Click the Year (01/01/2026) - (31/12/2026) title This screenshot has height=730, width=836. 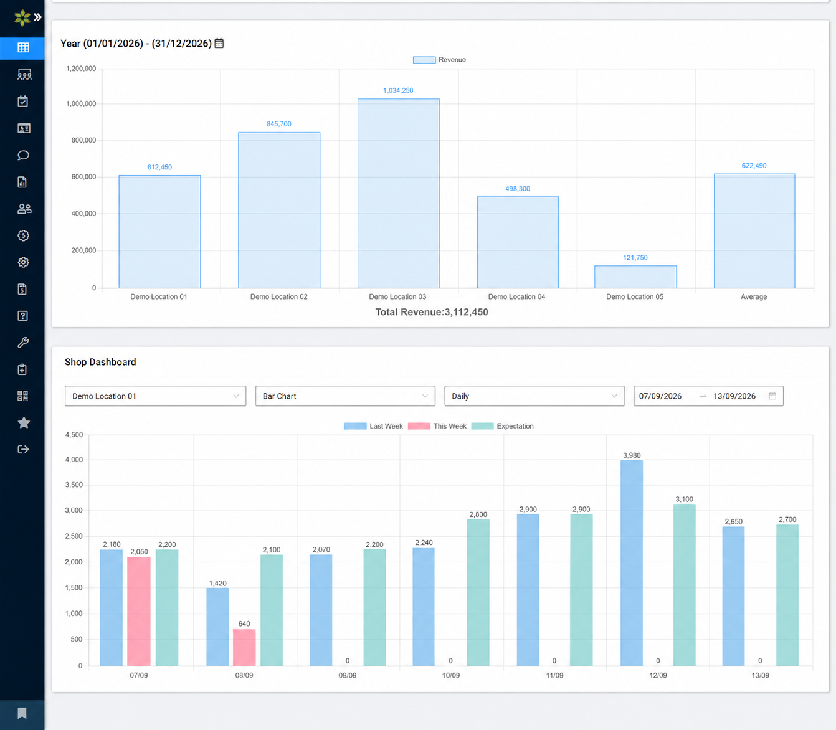coord(136,44)
